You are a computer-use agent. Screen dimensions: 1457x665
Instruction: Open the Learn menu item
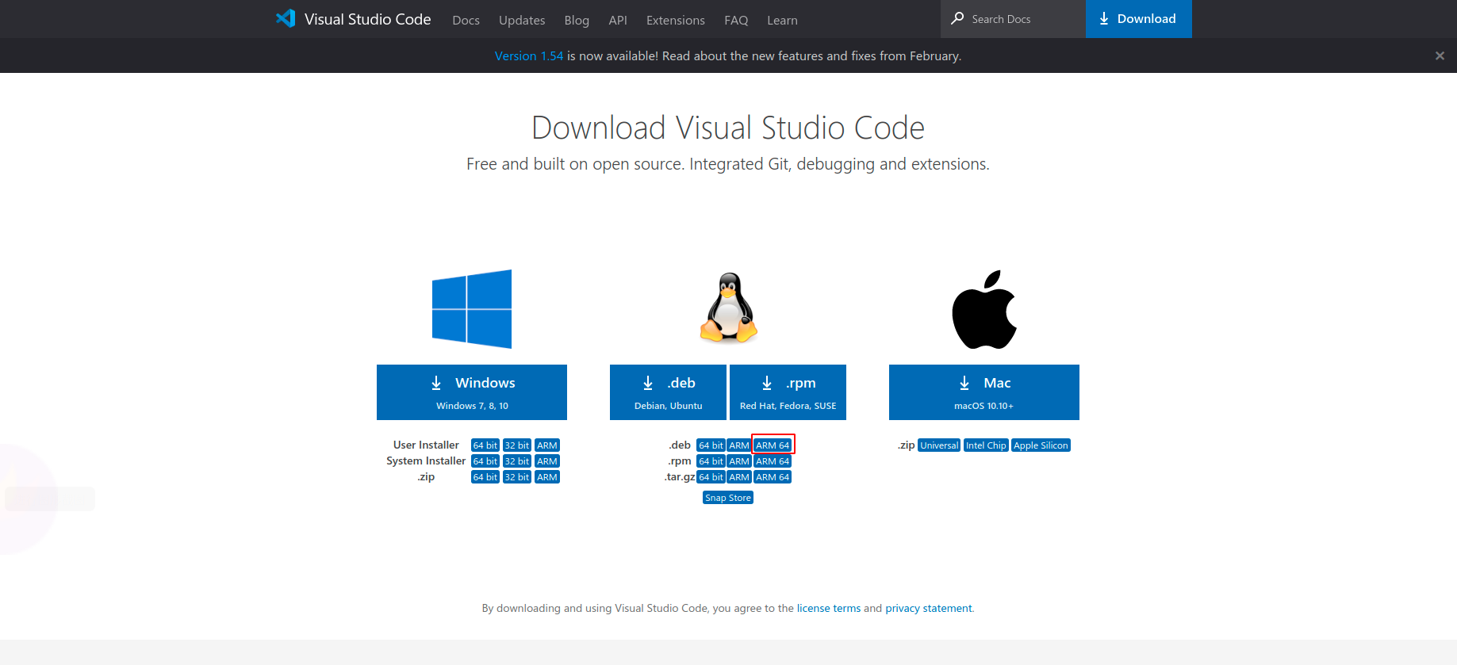(782, 20)
